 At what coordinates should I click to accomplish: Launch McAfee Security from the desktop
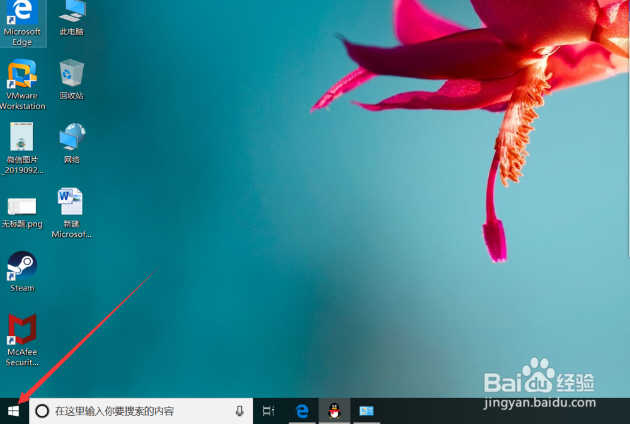(21, 334)
